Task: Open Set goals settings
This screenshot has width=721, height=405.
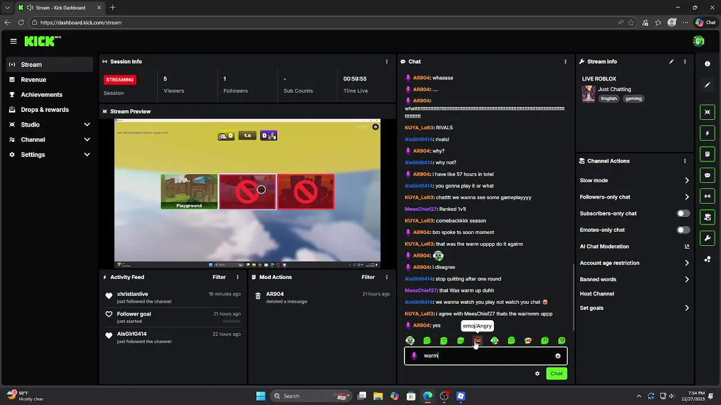Action: click(x=635, y=308)
